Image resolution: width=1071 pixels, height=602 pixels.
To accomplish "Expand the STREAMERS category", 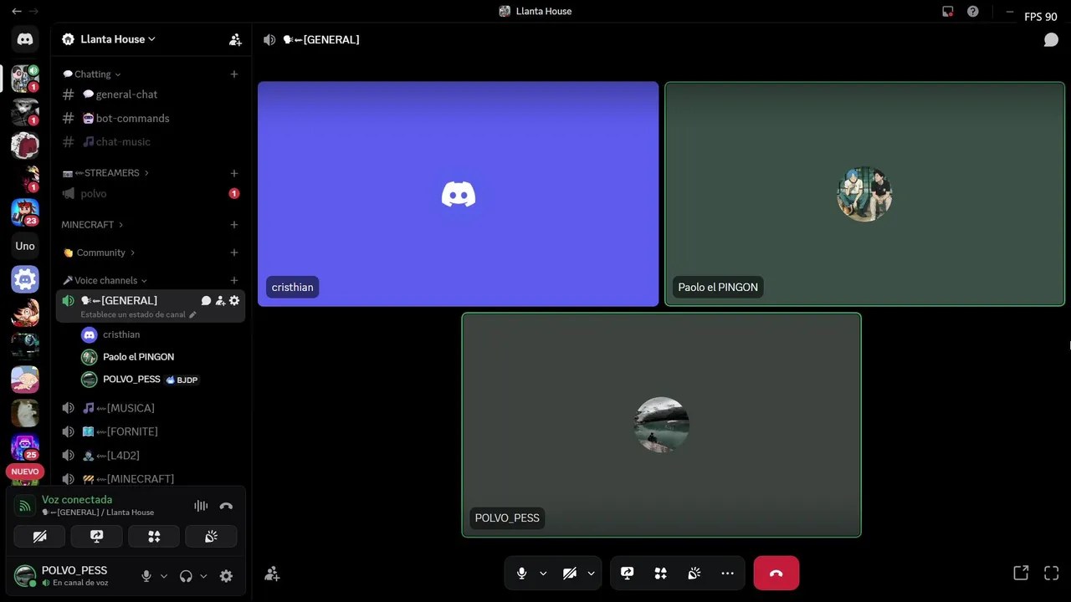I will tap(105, 173).
